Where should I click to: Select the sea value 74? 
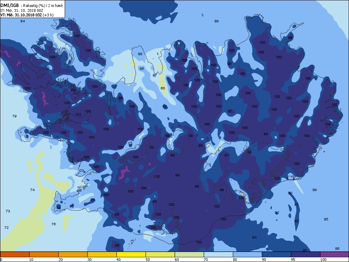click(32, 190)
